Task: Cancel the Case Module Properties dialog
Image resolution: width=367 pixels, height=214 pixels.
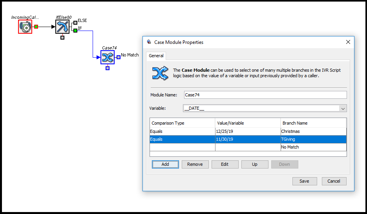Action: pyautogui.click(x=334, y=181)
